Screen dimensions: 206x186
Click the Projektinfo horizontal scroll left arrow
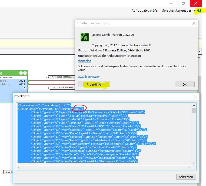click(19, 167)
